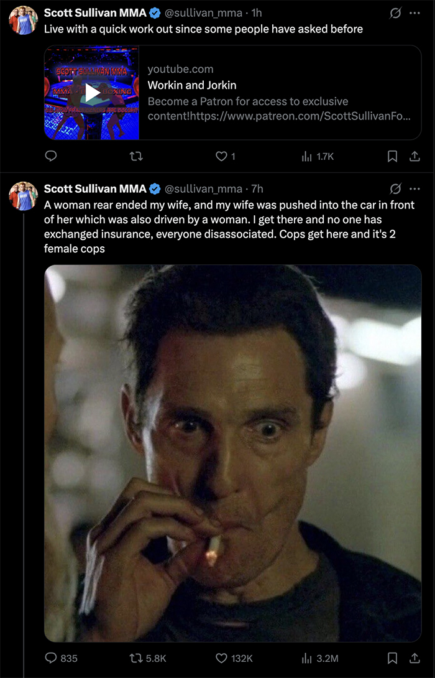Open more options on car accident tweet
Viewport: 435px width, 678px height.
pyautogui.click(x=414, y=188)
